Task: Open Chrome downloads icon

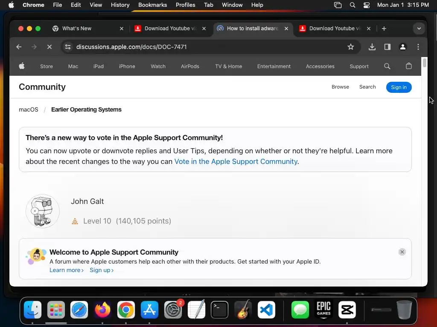Action: [372, 47]
